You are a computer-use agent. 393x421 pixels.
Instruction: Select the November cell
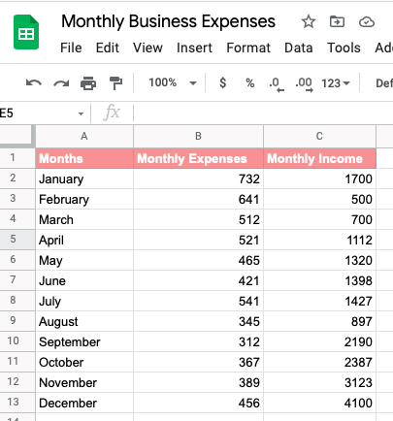coord(84,382)
